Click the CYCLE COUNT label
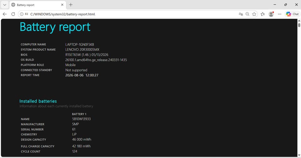 click(30, 151)
